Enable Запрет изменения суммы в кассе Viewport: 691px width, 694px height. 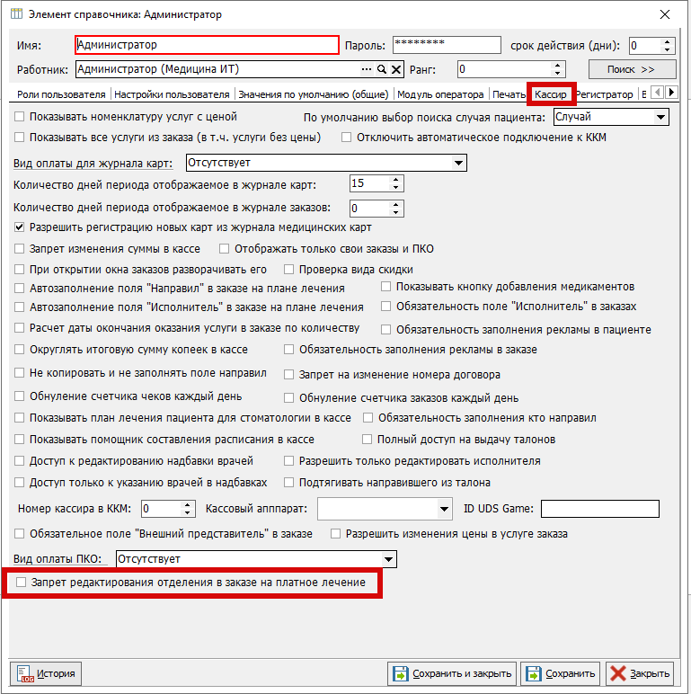point(20,249)
